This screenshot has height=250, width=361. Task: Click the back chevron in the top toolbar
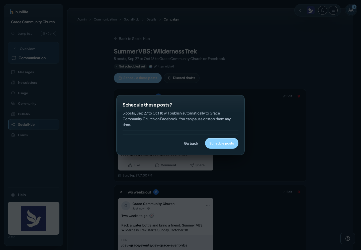300,10
